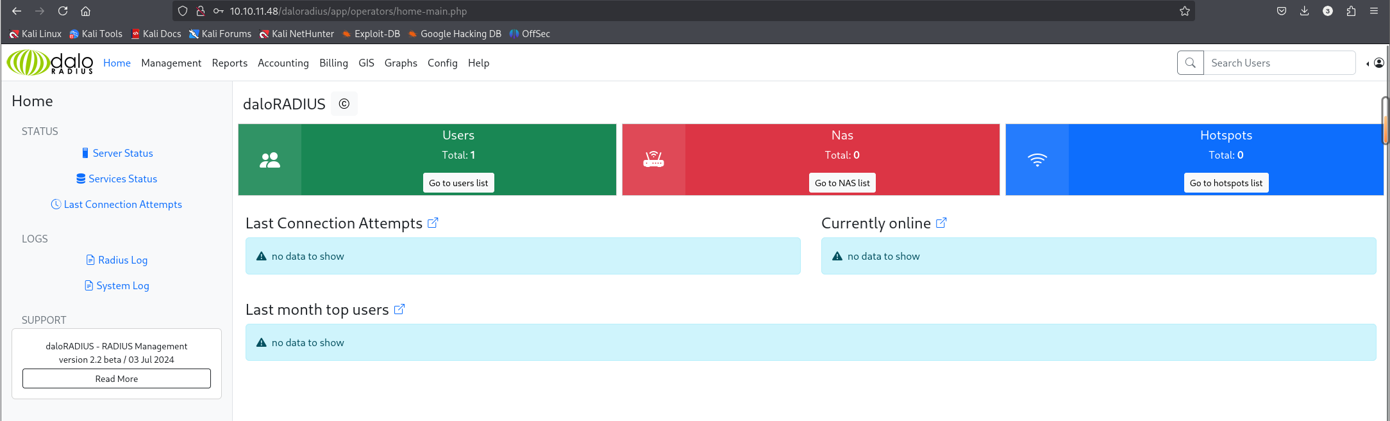This screenshot has height=421, width=1390.
Task: Open the Config menu
Action: [x=442, y=63]
